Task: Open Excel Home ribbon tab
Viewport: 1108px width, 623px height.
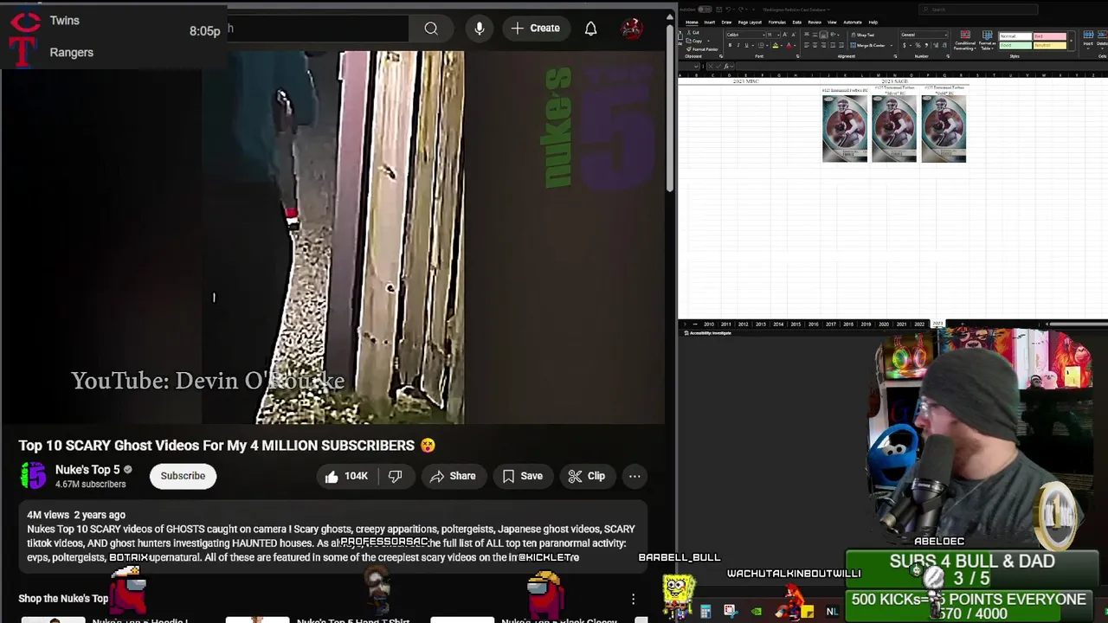Action: (x=692, y=22)
